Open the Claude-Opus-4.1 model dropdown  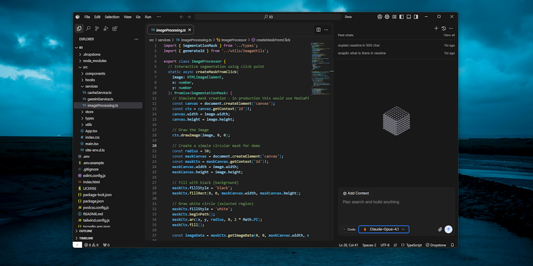(384, 229)
